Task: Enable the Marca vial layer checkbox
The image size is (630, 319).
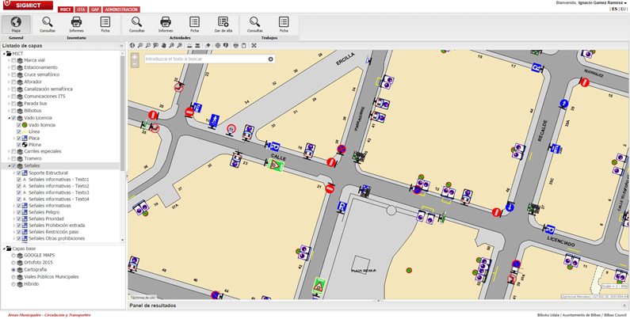Action: [x=13, y=60]
